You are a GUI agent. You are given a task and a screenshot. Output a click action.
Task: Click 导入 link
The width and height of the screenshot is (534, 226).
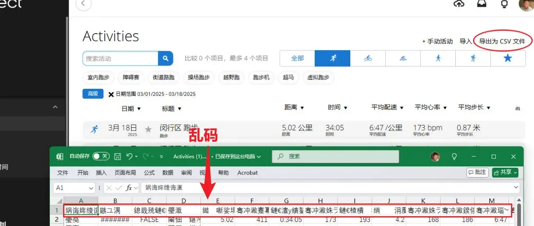[466, 41]
